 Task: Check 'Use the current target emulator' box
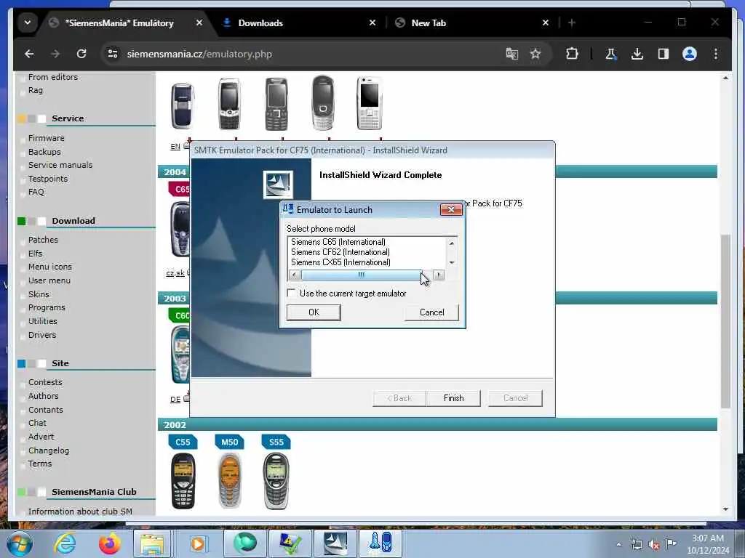pyautogui.click(x=291, y=294)
